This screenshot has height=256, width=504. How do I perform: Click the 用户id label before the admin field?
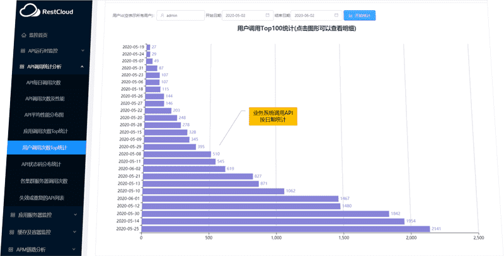[134, 15]
